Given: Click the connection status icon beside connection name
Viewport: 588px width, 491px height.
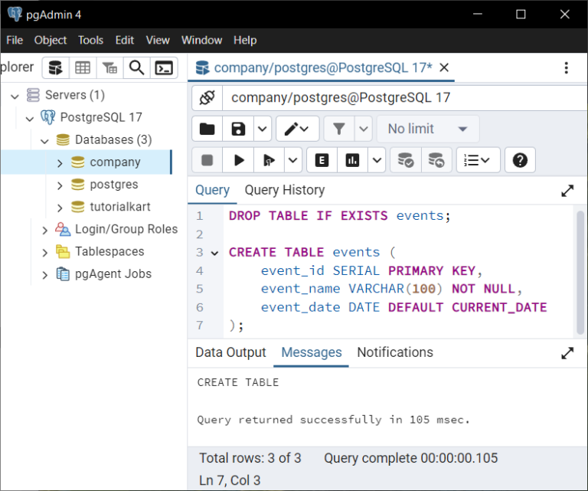Looking at the screenshot, I should pyautogui.click(x=207, y=98).
